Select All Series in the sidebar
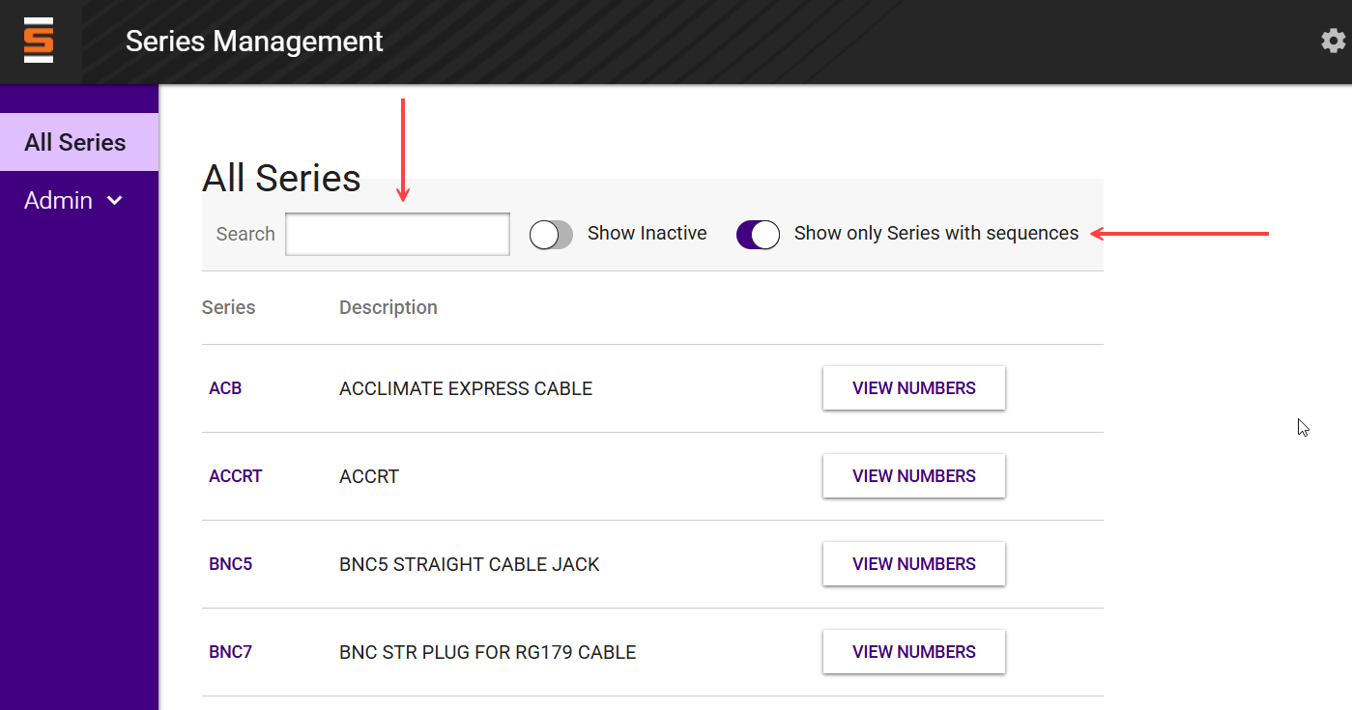 point(79,142)
